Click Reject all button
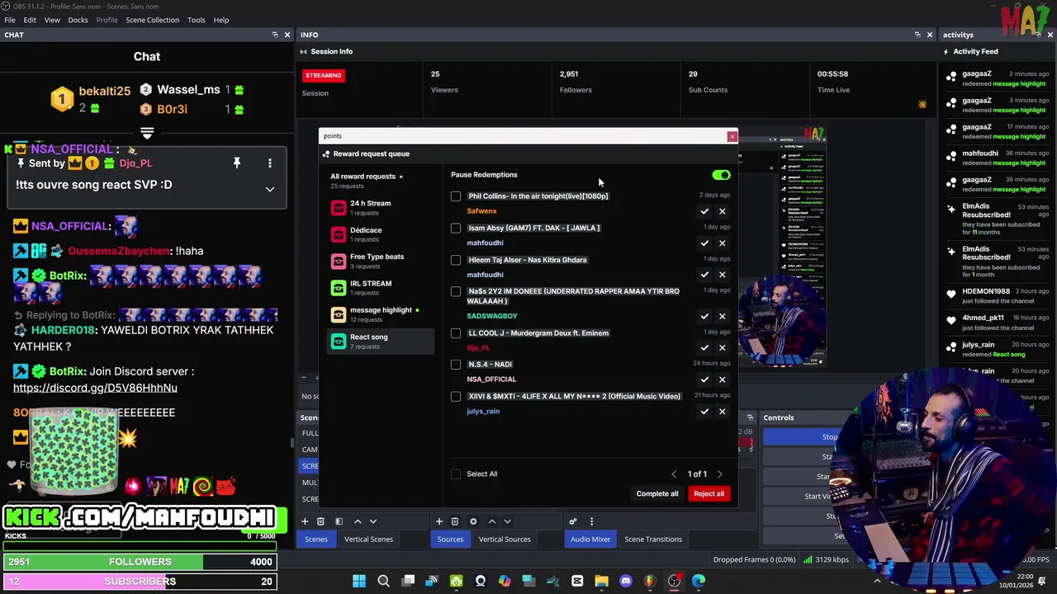This screenshot has width=1057, height=594. coord(709,493)
